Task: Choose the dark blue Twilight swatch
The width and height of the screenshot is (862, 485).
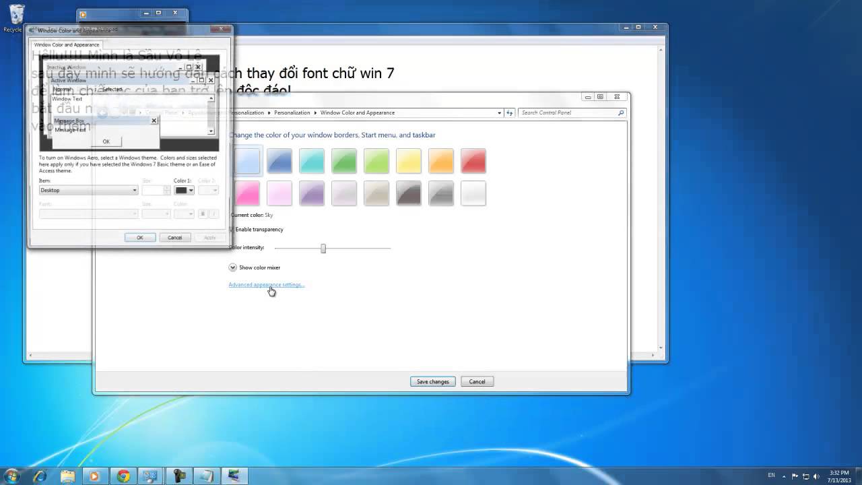Action: (x=279, y=161)
